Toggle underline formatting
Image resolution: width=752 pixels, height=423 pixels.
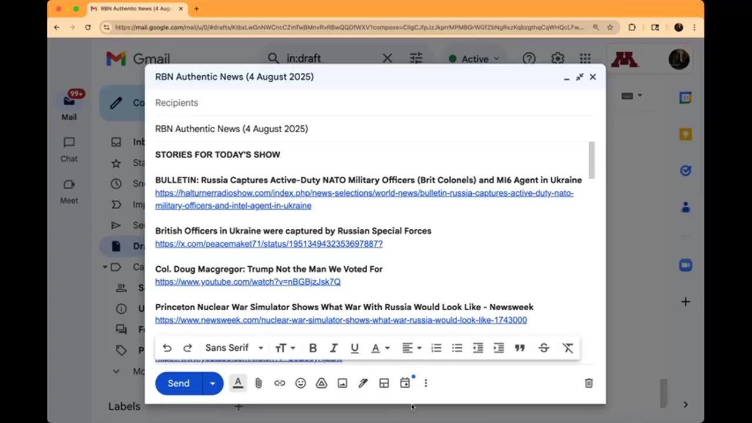coord(354,348)
